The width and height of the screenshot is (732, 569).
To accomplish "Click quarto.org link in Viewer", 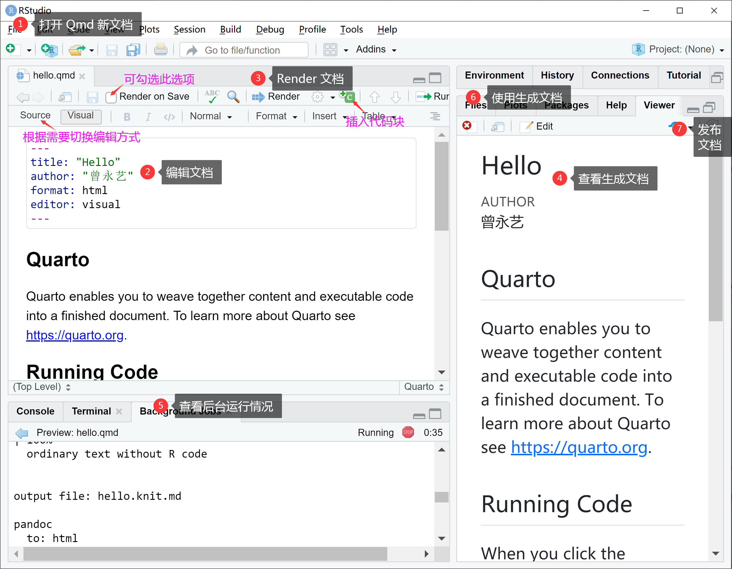I will pos(579,448).
